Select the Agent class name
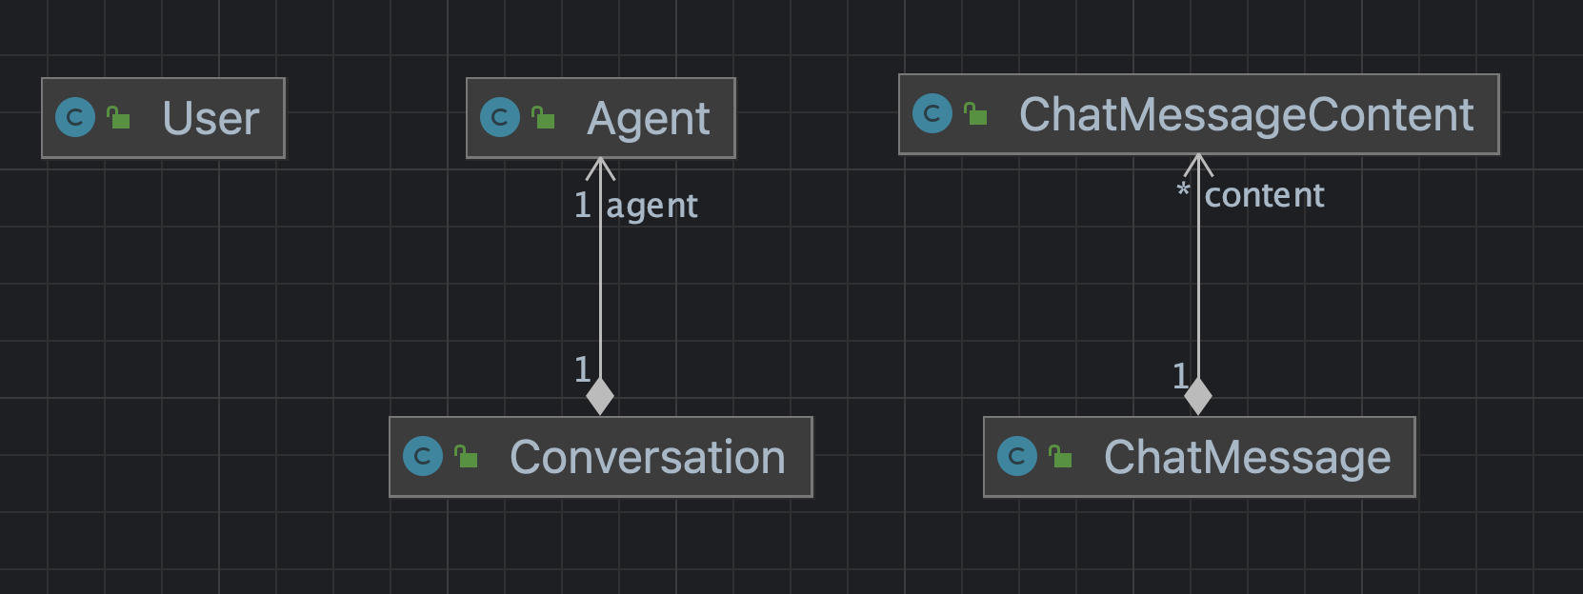This screenshot has height=594, width=1583. point(648,119)
